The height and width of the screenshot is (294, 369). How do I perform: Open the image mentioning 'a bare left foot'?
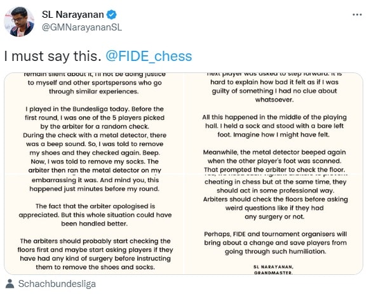274,123
